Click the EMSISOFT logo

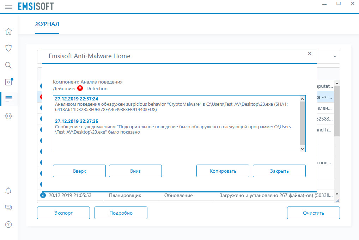click(x=36, y=6)
